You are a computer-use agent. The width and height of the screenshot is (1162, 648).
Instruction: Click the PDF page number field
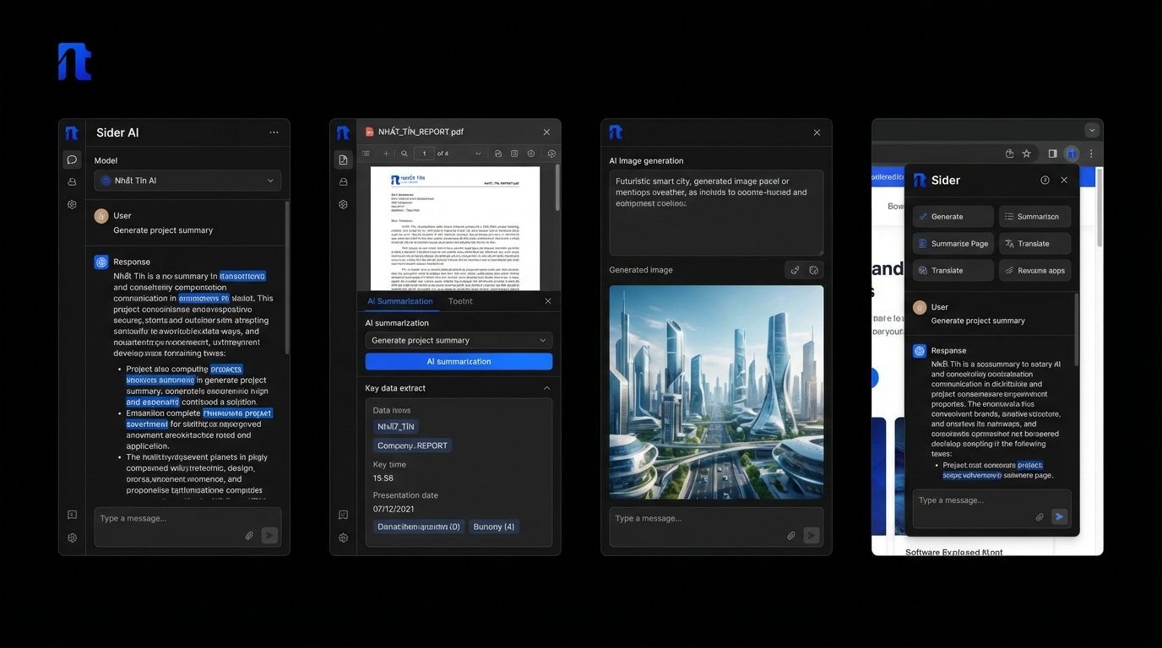click(x=424, y=154)
